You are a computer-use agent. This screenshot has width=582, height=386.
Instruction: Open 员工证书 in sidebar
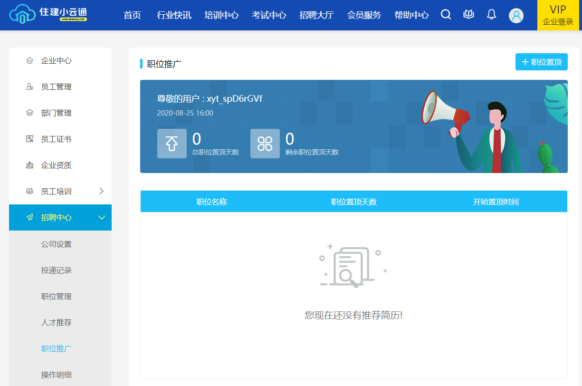click(x=56, y=139)
